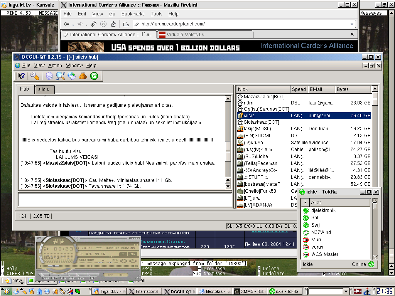Toggle the XMMS equalizer (EQ) window
The image size is (395, 296).
click(123, 261)
